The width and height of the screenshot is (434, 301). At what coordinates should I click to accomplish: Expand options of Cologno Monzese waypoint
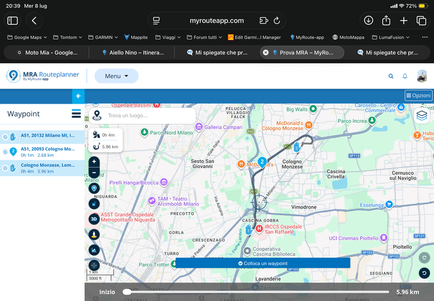tap(5, 168)
